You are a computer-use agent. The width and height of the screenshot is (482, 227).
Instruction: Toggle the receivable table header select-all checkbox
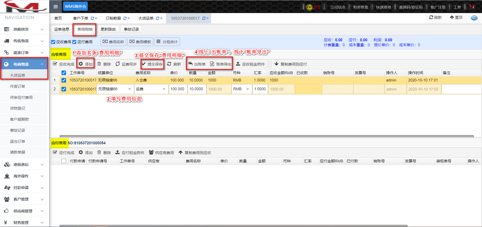(x=64, y=73)
